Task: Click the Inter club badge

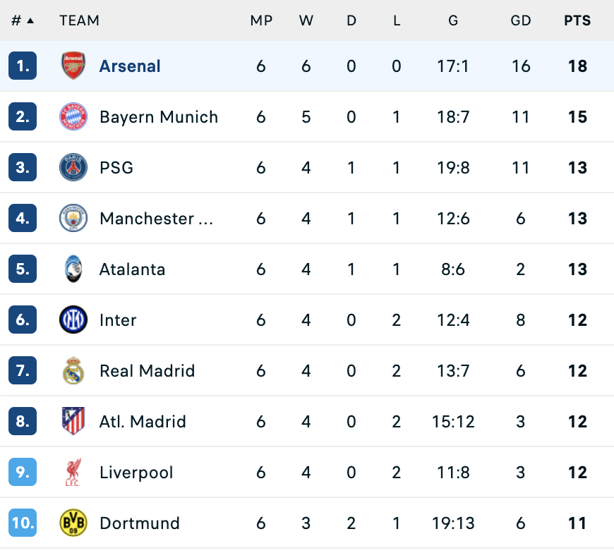Action: [73, 320]
